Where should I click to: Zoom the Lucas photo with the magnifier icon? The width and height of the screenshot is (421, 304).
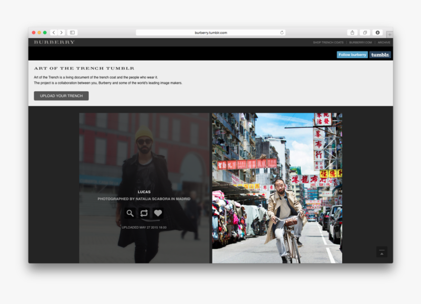click(130, 213)
